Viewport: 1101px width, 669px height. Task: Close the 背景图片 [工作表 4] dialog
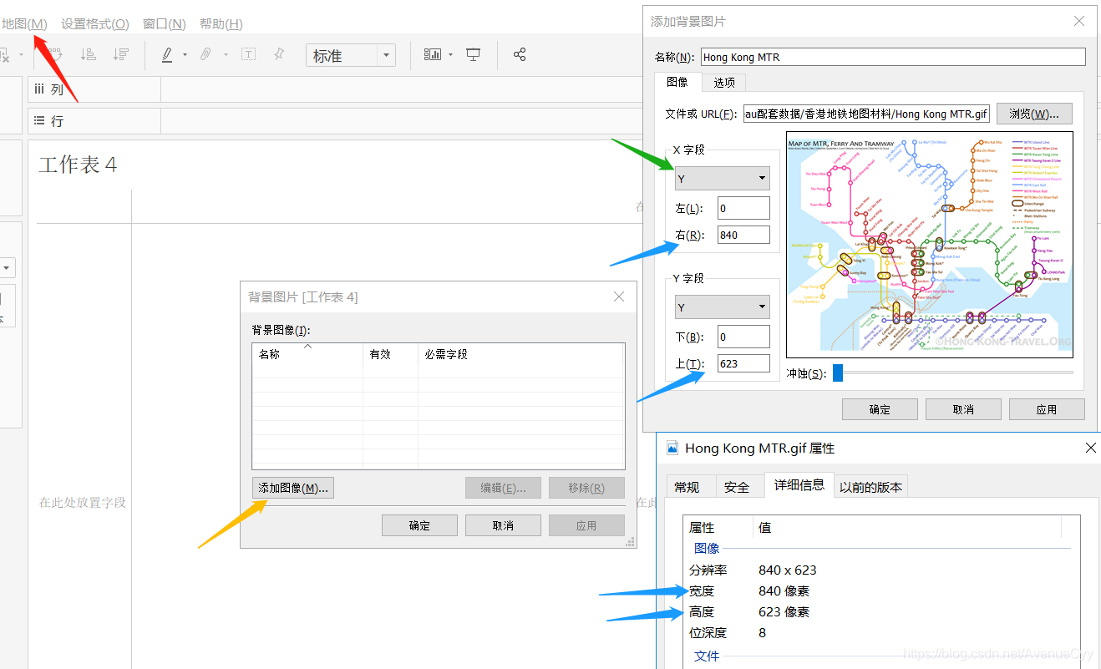(619, 296)
